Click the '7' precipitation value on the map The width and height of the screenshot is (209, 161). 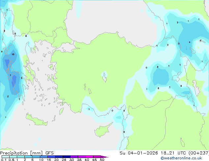point(11,76)
